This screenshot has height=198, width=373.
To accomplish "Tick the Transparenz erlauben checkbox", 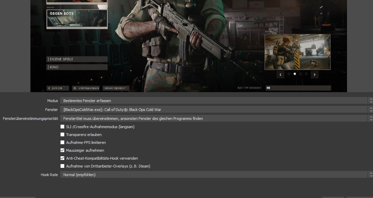I will pos(62,135).
